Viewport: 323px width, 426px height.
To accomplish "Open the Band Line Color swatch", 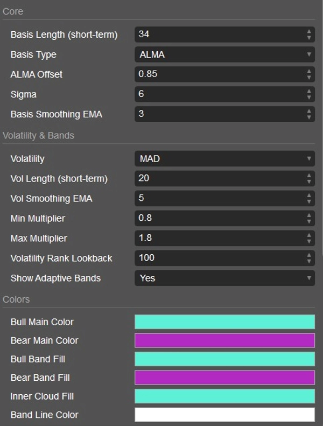I will click(224, 415).
